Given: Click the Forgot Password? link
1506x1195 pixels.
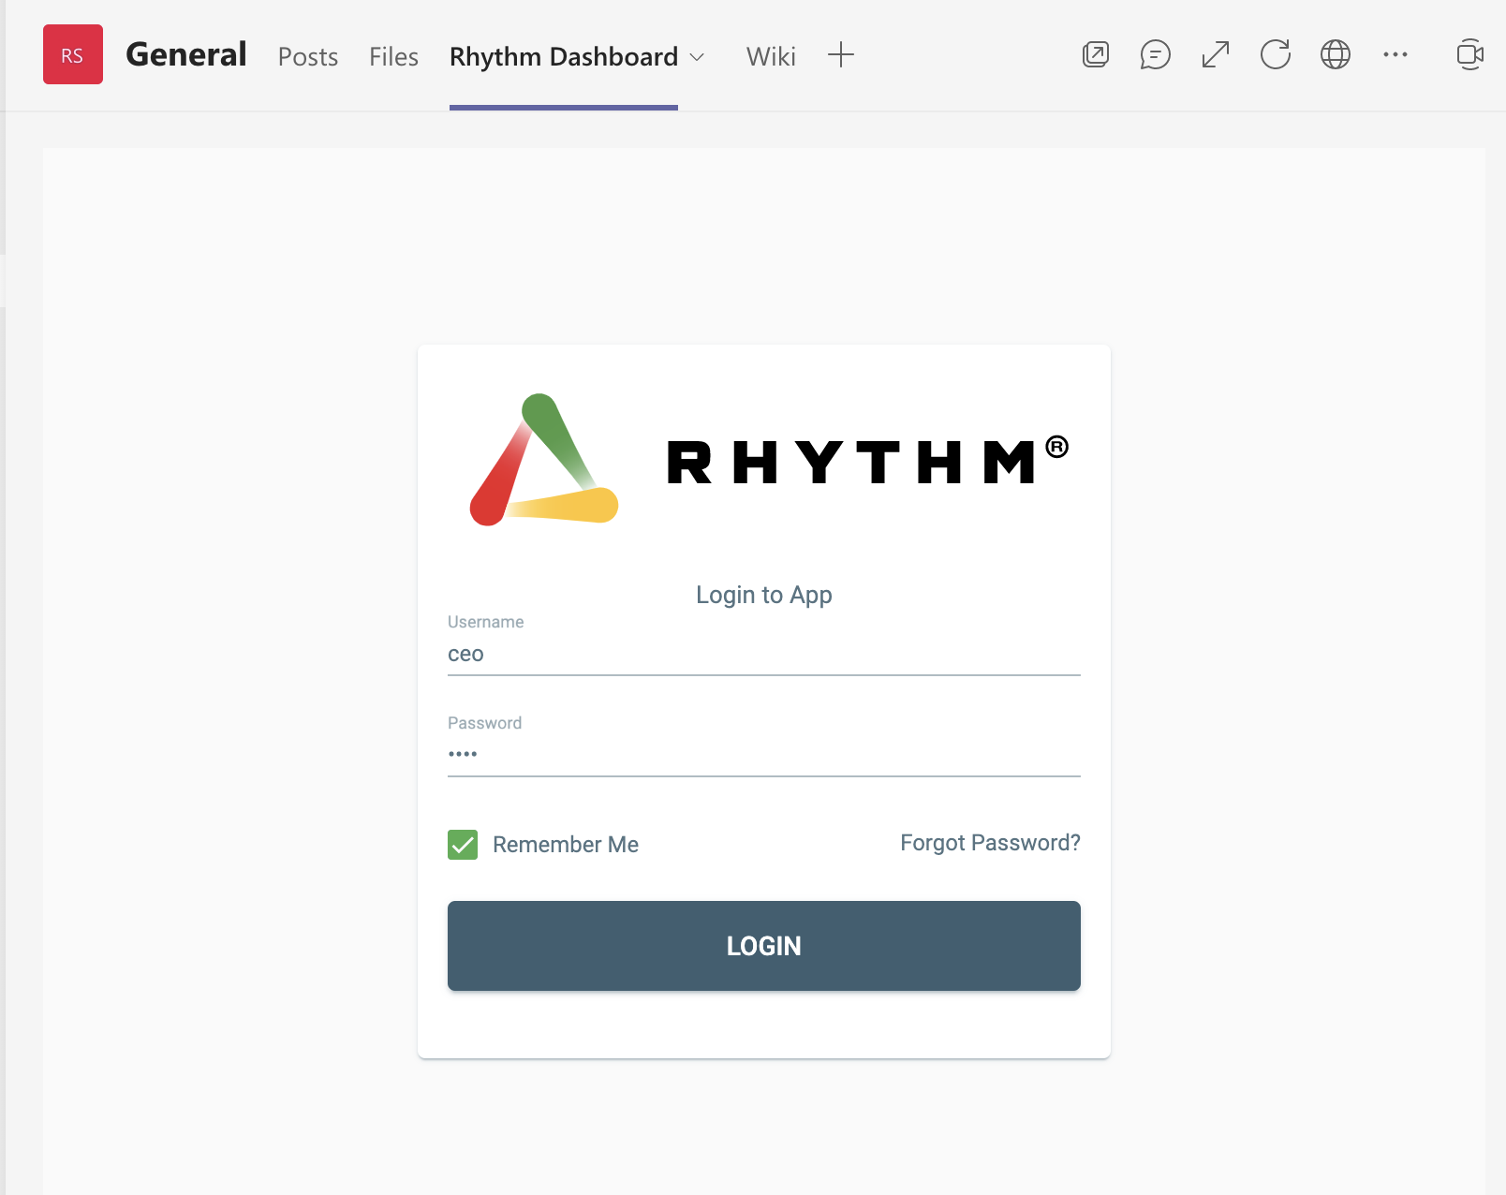Looking at the screenshot, I should [x=990, y=843].
